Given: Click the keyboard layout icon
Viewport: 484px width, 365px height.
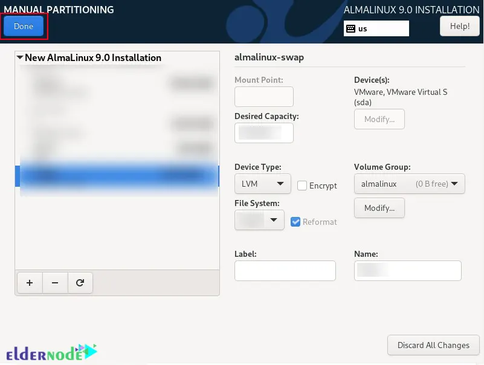Looking at the screenshot, I should (350, 29).
